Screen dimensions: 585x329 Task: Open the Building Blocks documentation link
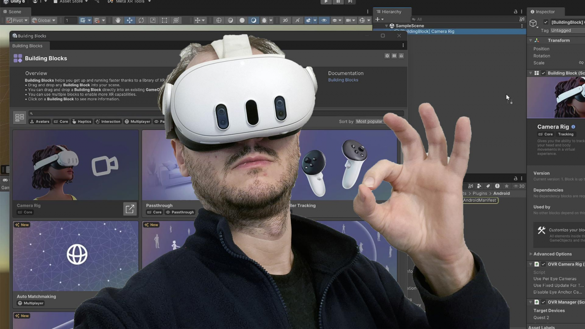[x=343, y=80]
